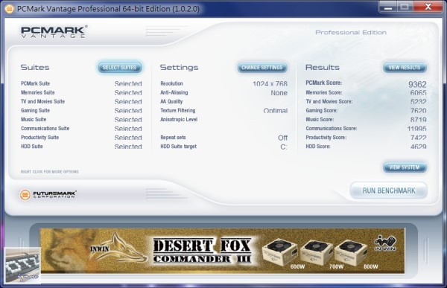Click the Repeat sets Off value
This screenshot has width=447, height=288.
282,138
